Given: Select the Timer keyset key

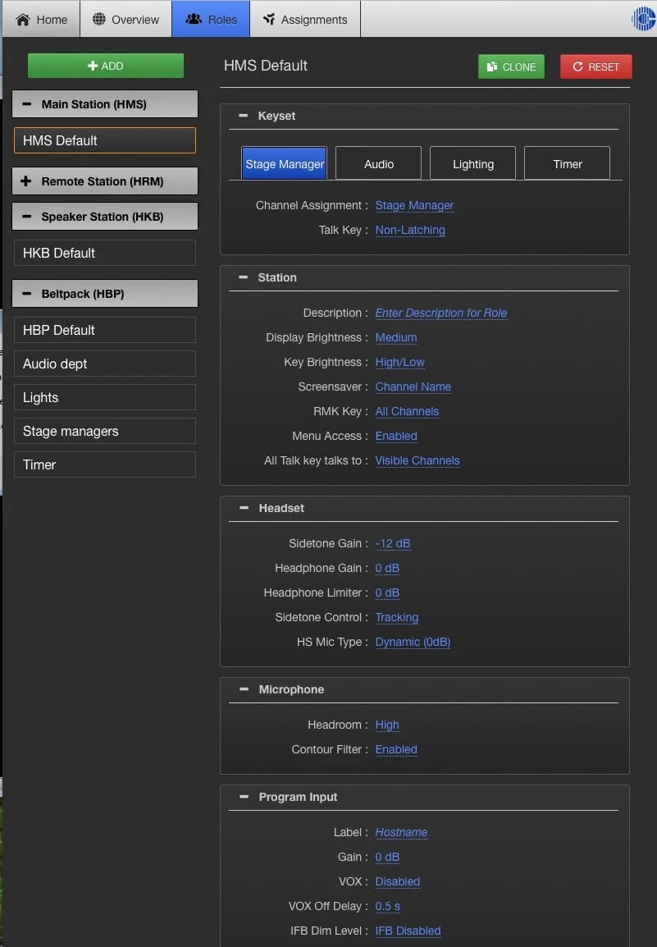Looking at the screenshot, I should [x=567, y=163].
